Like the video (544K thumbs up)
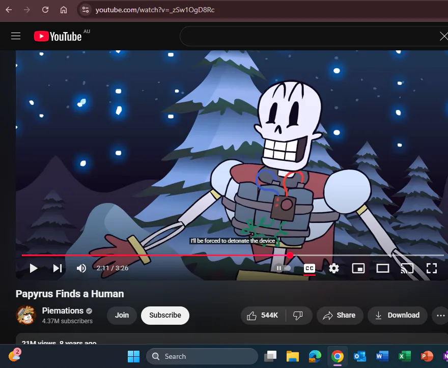 (x=263, y=315)
